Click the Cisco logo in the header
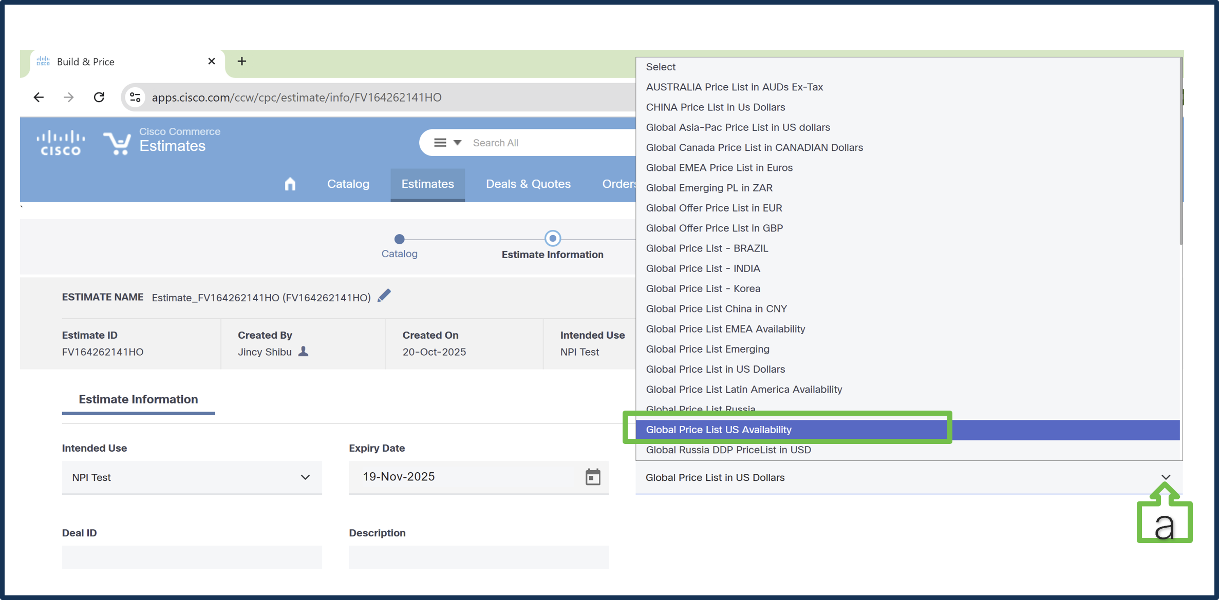The image size is (1219, 600). 60,142
